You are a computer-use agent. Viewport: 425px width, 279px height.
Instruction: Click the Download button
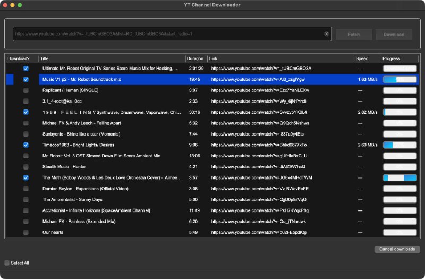[x=394, y=35]
